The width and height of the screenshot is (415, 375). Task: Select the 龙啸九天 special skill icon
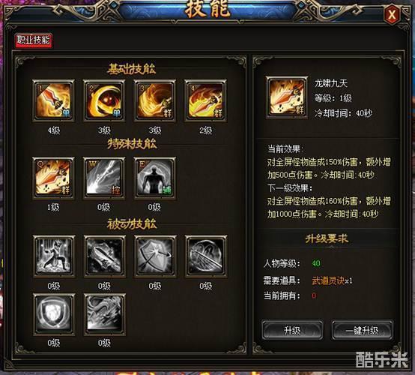[x=53, y=178]
